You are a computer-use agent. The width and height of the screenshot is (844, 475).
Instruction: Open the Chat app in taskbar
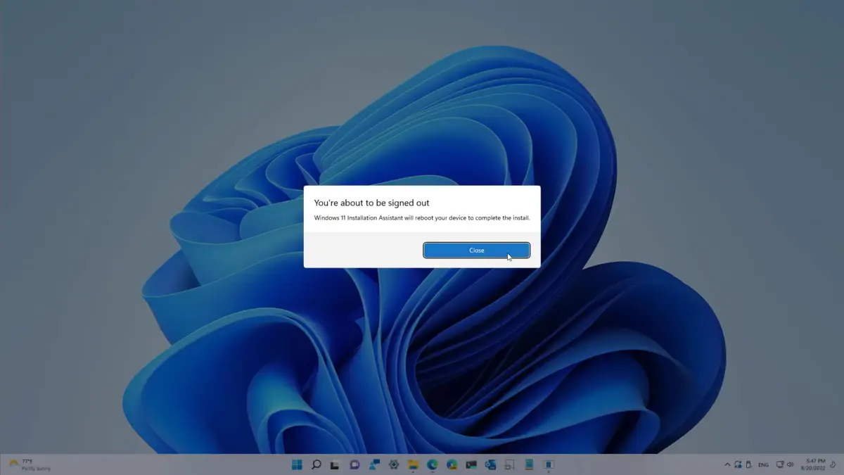coord(354,464)
